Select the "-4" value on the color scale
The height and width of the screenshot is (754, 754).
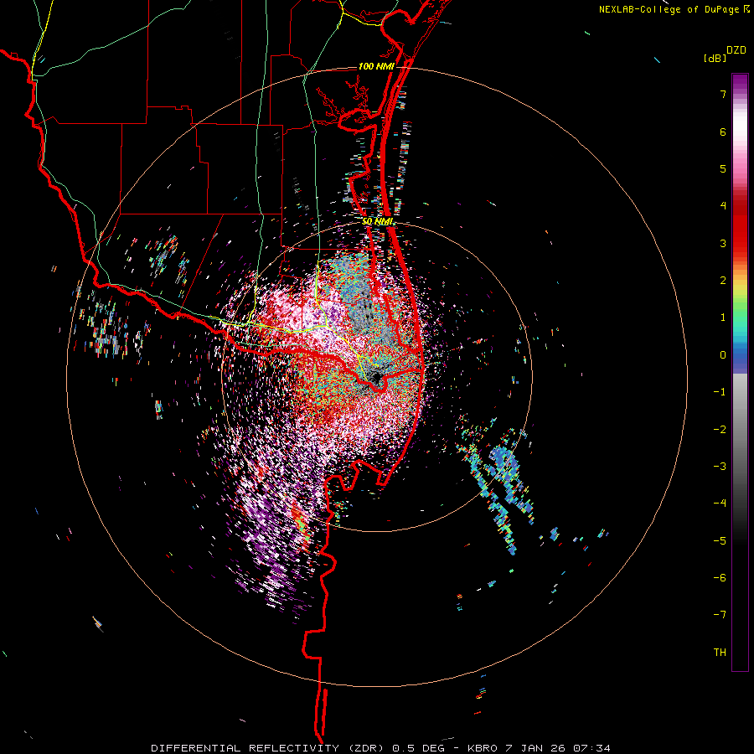pyautogui.click(x=720, y=504)
